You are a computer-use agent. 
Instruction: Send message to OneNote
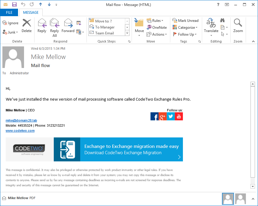pyautogui.click(x=157, y=27)
